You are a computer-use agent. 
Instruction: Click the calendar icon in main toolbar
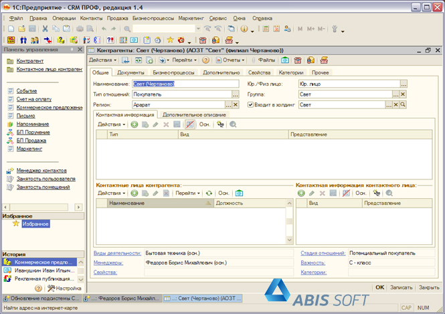[x=276, y=29]
